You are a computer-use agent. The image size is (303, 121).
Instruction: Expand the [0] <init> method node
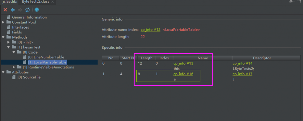pyautogui.click(x=8, y=42)
